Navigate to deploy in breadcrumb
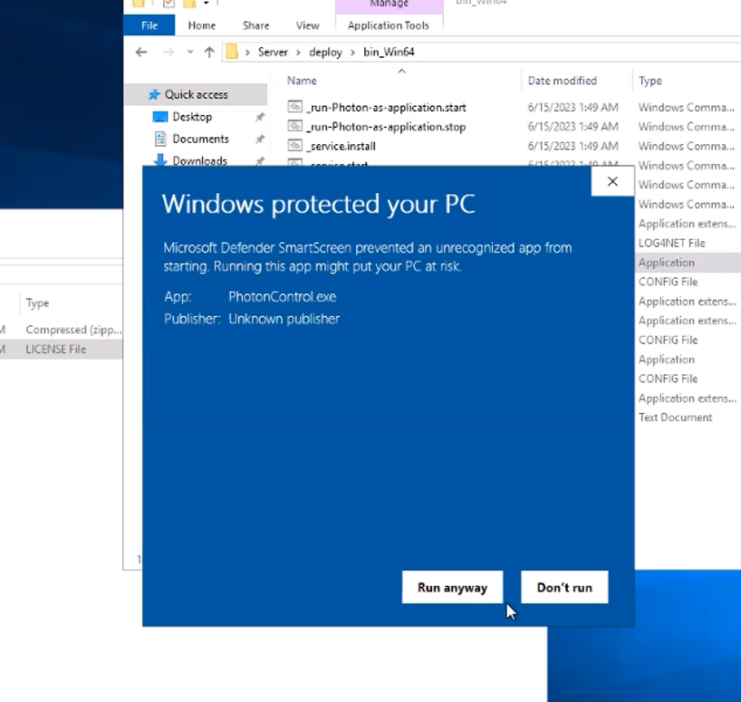This screenshot has height=702, width=741. point(325,52)
